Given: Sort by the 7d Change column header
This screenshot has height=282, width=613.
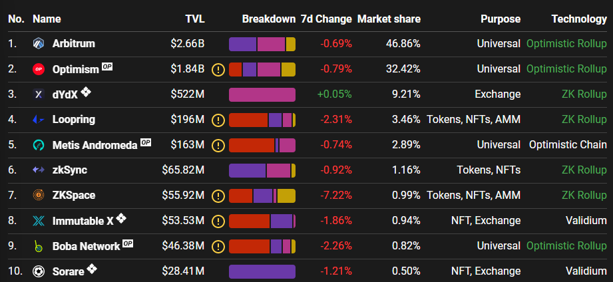Looking at the screenshot, I should tap(326, 19).
